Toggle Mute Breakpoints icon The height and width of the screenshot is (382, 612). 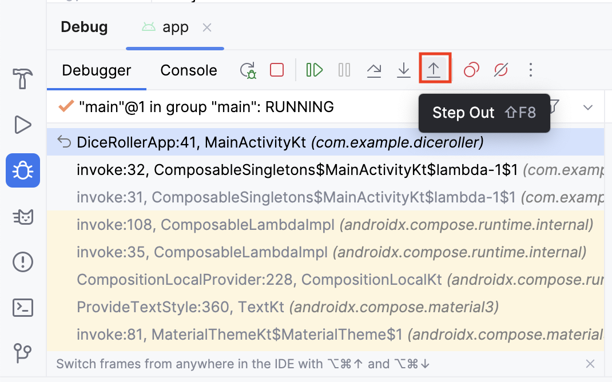coord(500,70)
